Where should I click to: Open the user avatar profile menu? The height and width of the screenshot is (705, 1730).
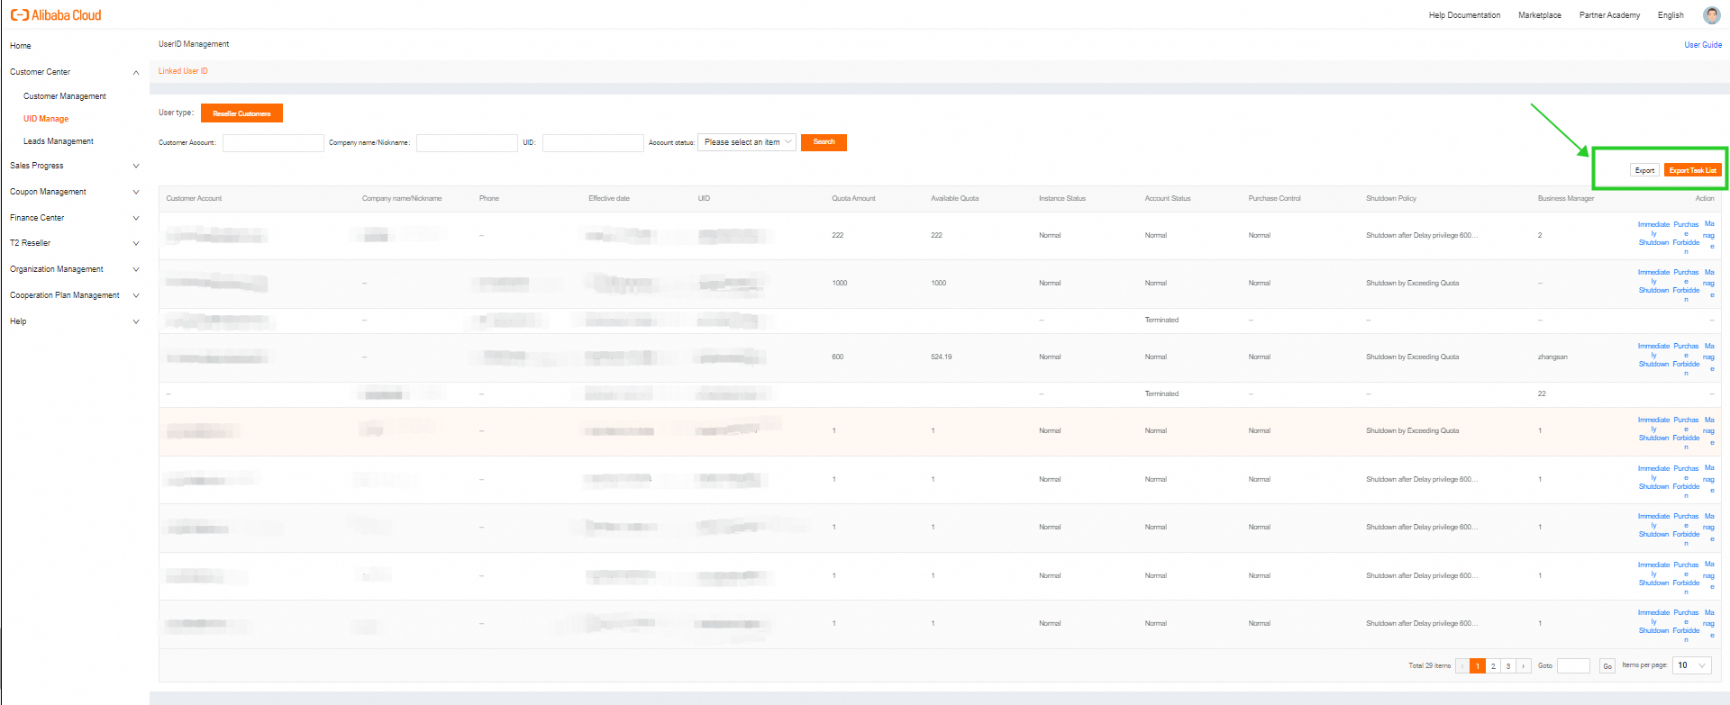point(1711,14)
